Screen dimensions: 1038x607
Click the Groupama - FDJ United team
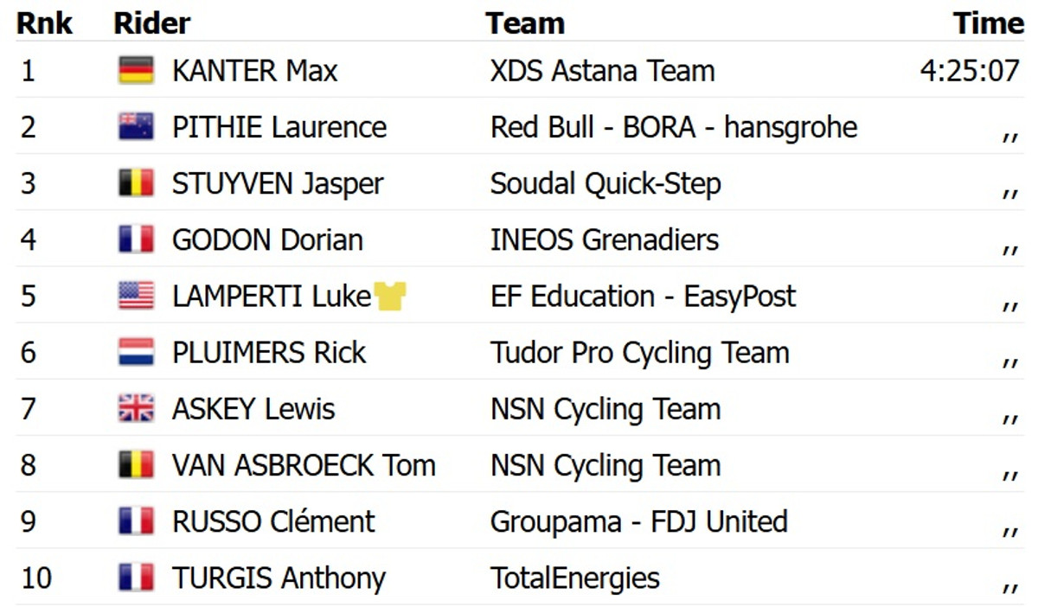coord(638,521)
